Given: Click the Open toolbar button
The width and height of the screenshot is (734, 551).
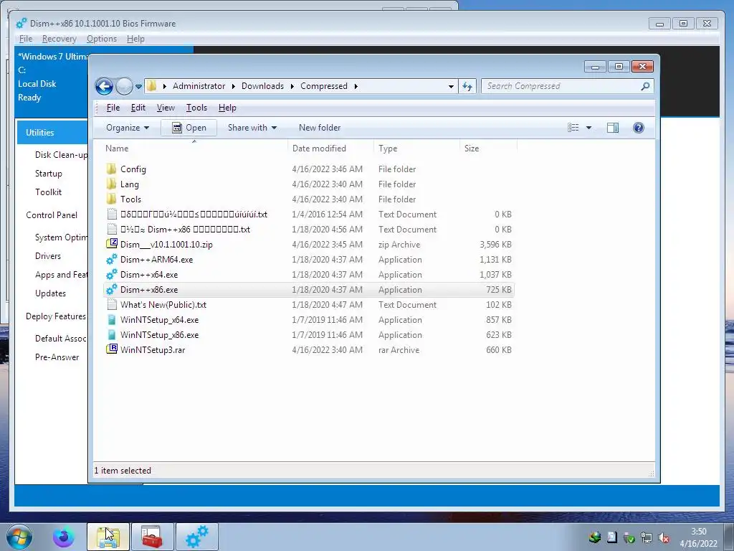Looking at the screenshot, I should tap(189, 128).
